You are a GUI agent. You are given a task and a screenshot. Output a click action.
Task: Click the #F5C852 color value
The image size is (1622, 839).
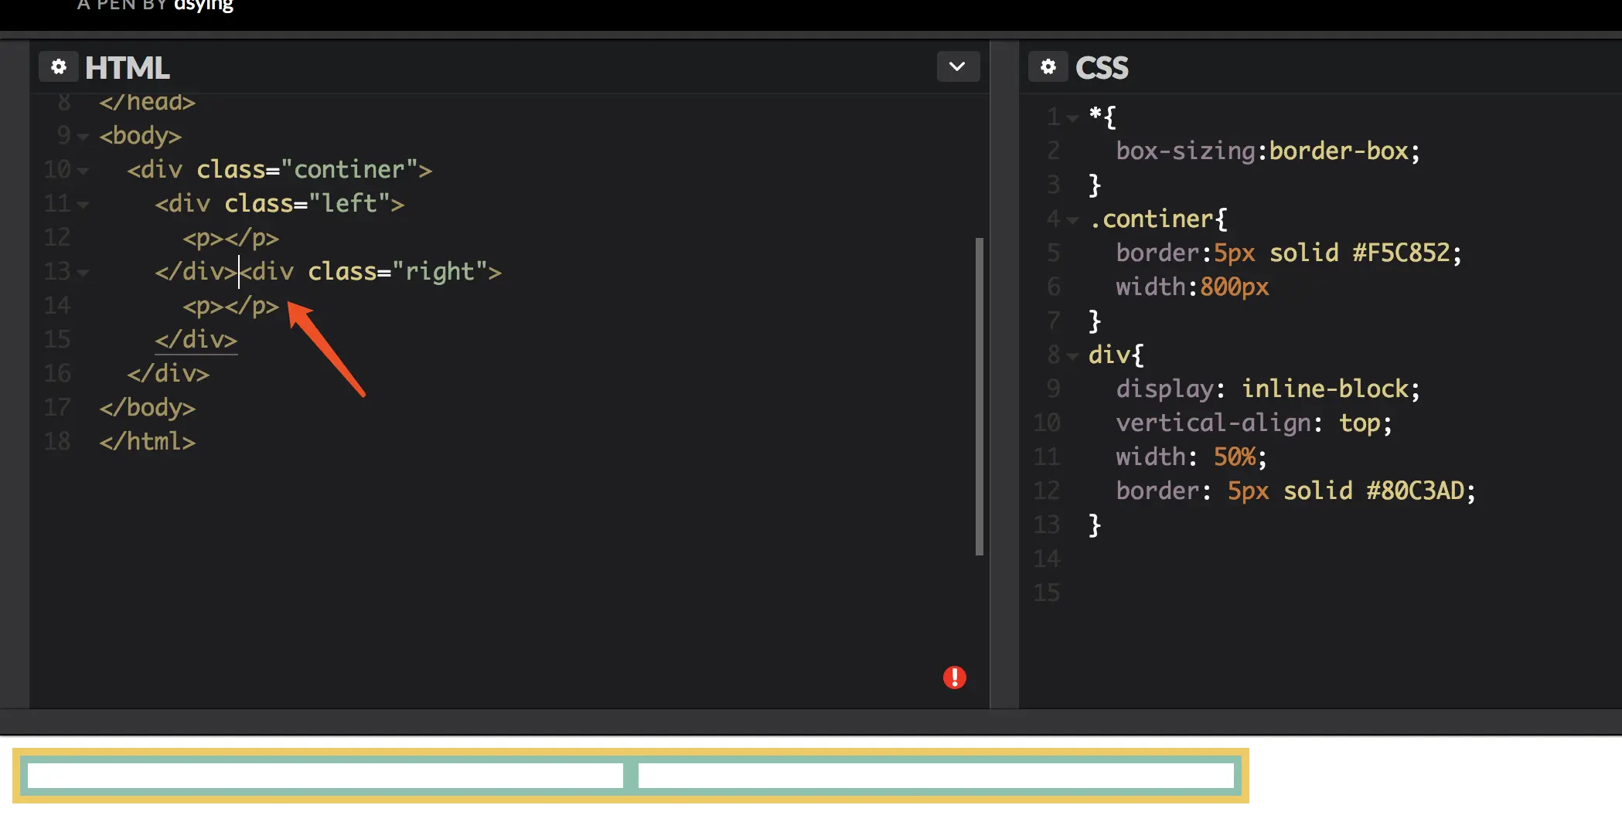coord(1400,253)
